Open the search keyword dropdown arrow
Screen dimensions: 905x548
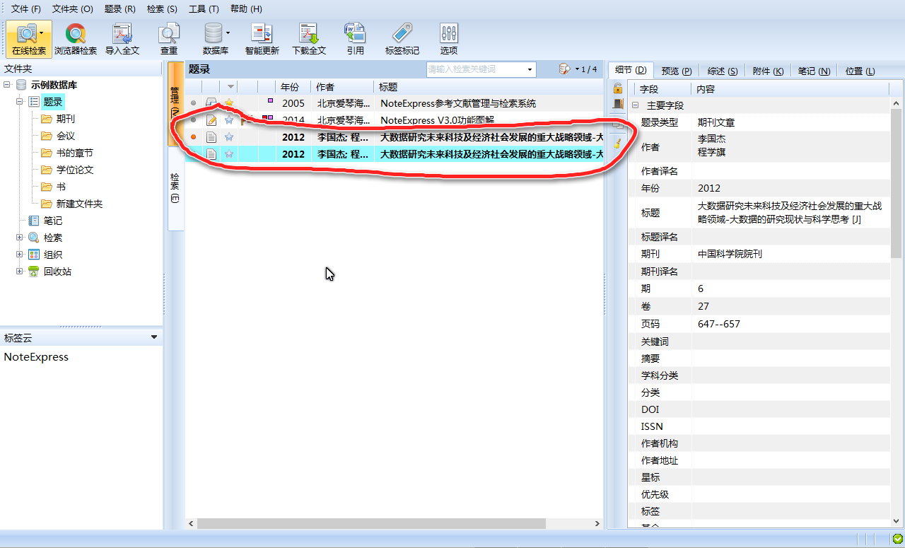coord(530,69)
